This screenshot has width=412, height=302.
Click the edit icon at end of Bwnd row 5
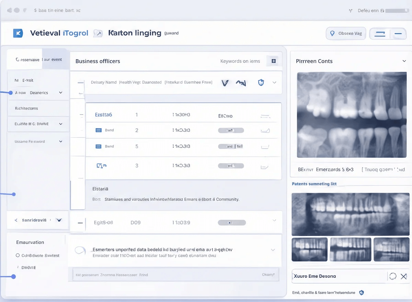(x=265, y=147)
